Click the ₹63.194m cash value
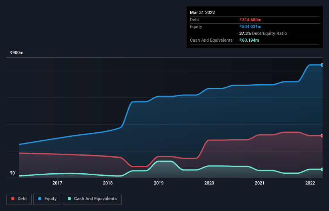 point(249,40)
